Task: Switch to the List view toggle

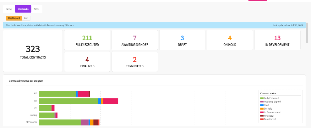Action: (x=26, y=18)
